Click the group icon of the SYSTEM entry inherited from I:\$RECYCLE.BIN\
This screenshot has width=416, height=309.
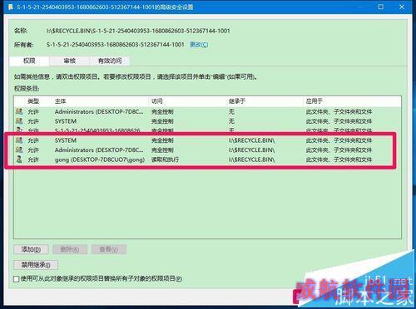click(19, 140)
